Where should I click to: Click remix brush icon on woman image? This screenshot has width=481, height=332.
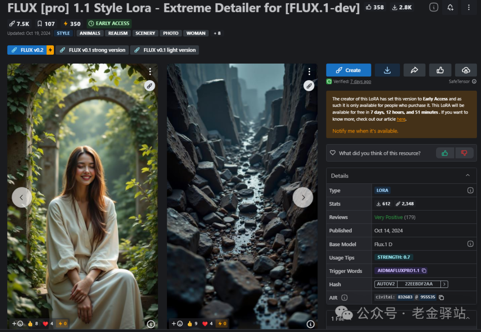[149, 86]
